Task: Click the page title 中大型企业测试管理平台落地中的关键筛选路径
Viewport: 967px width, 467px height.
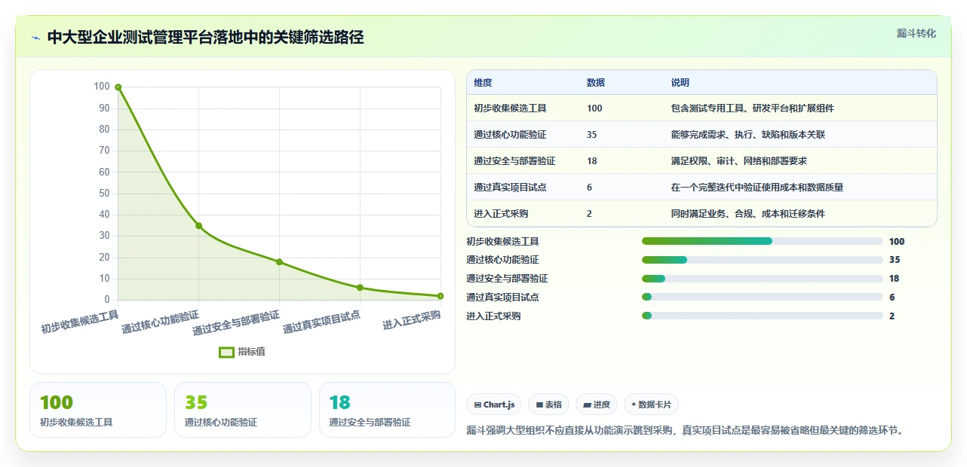Action: pos(205,37)
